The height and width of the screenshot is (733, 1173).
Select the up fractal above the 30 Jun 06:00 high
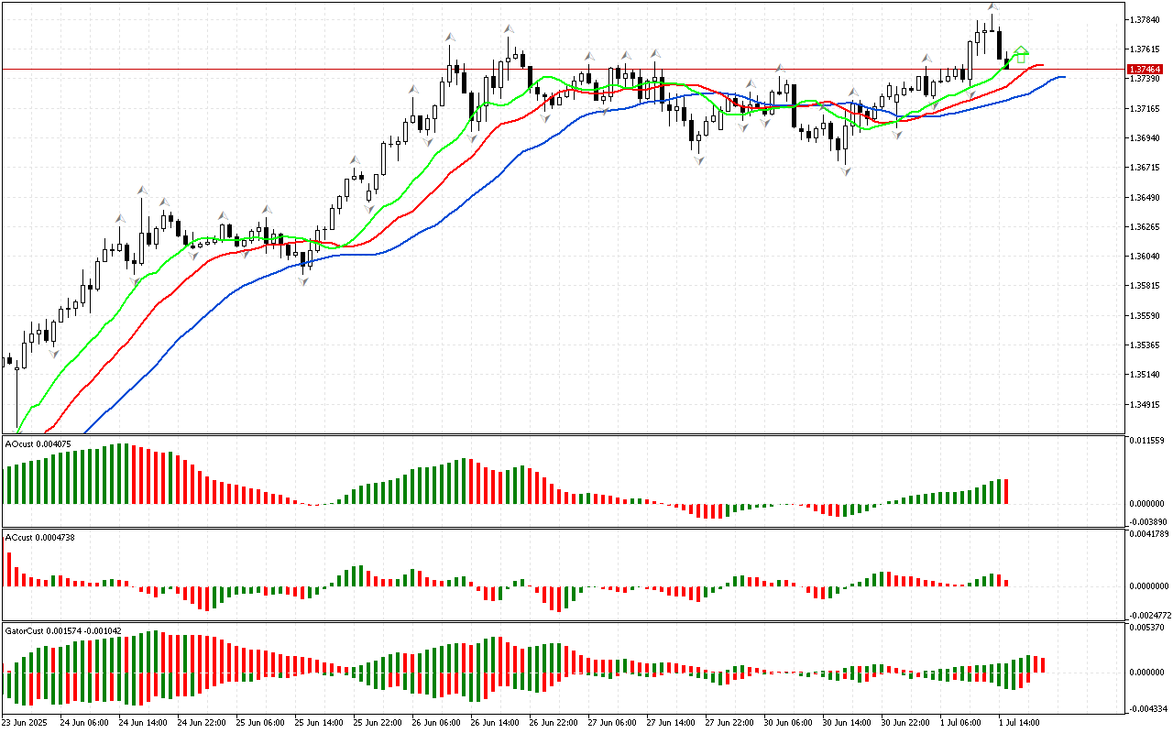click(780, 68)
